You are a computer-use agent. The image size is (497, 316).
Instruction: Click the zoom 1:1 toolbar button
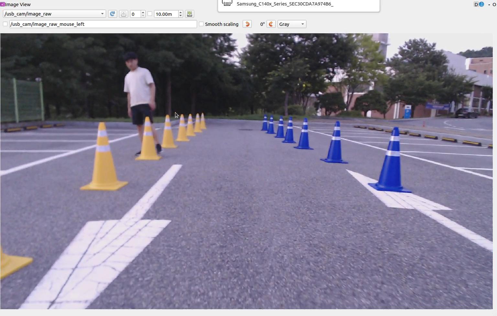pos(124,14)
